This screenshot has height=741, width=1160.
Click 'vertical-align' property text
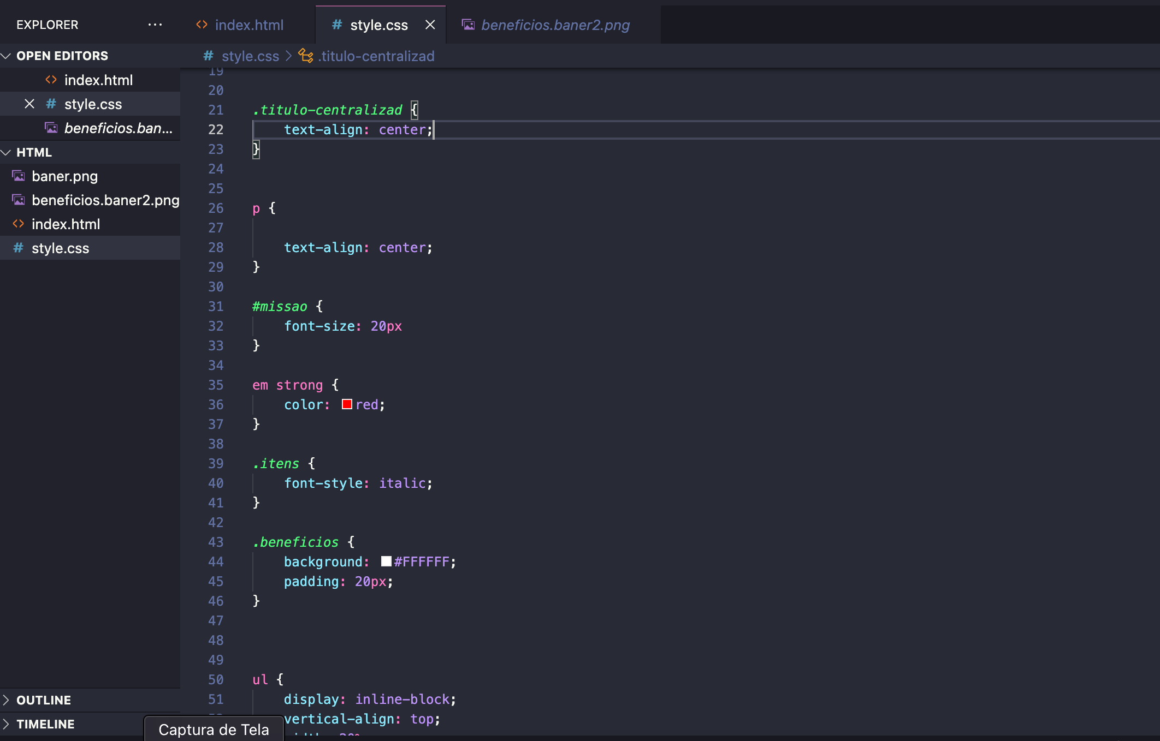coord(339,719)
